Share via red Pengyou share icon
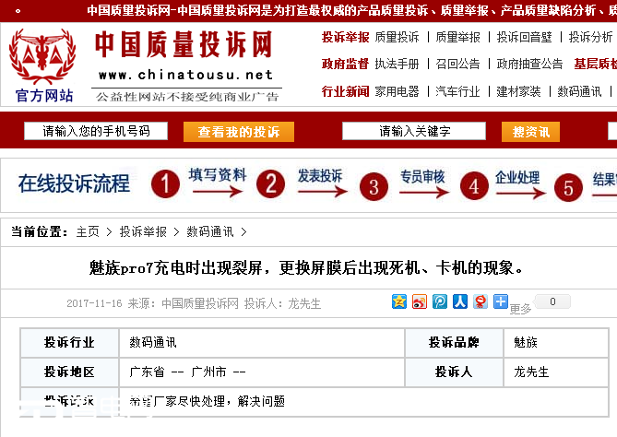 481,301
